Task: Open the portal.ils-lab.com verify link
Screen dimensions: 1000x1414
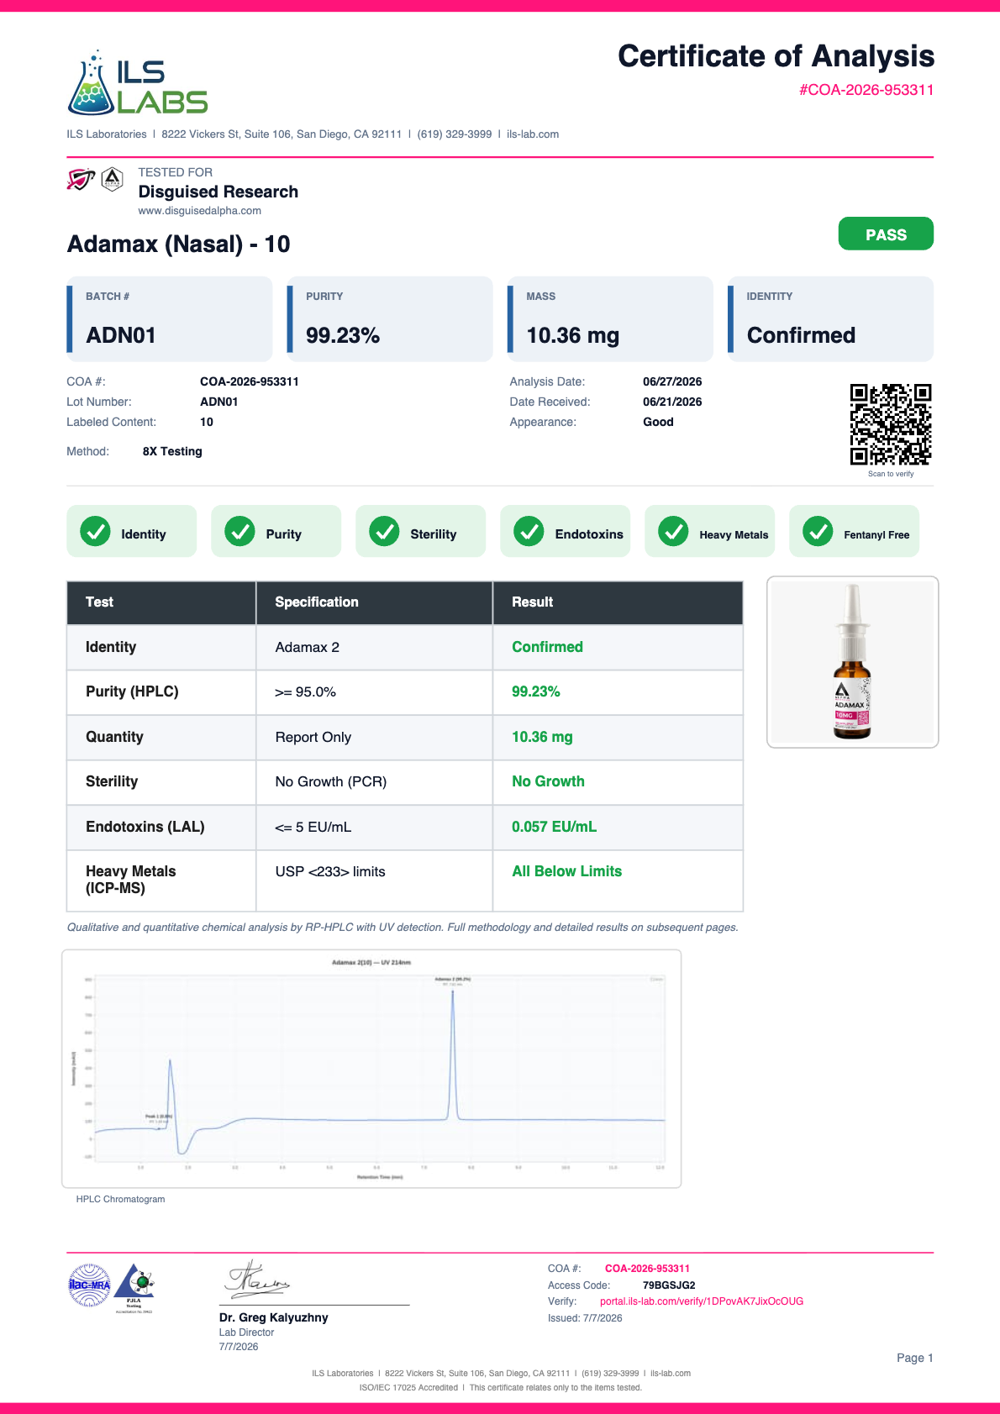Action: click(702, 1301)
